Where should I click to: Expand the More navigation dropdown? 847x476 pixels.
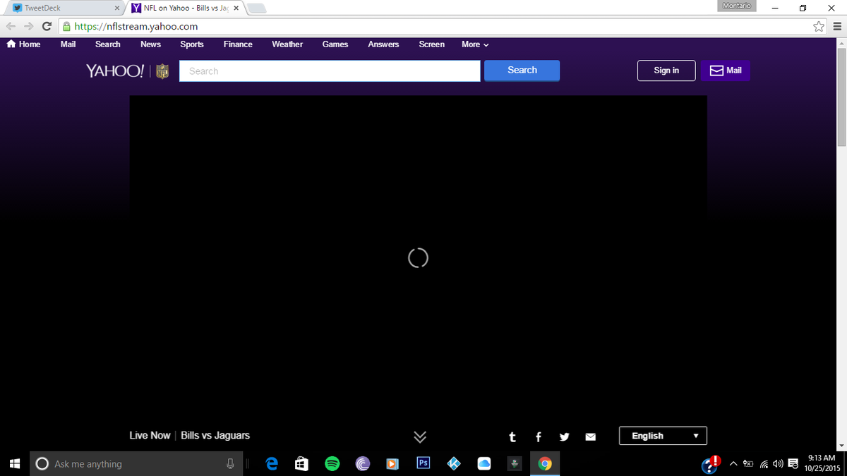(x=475, y=44)
